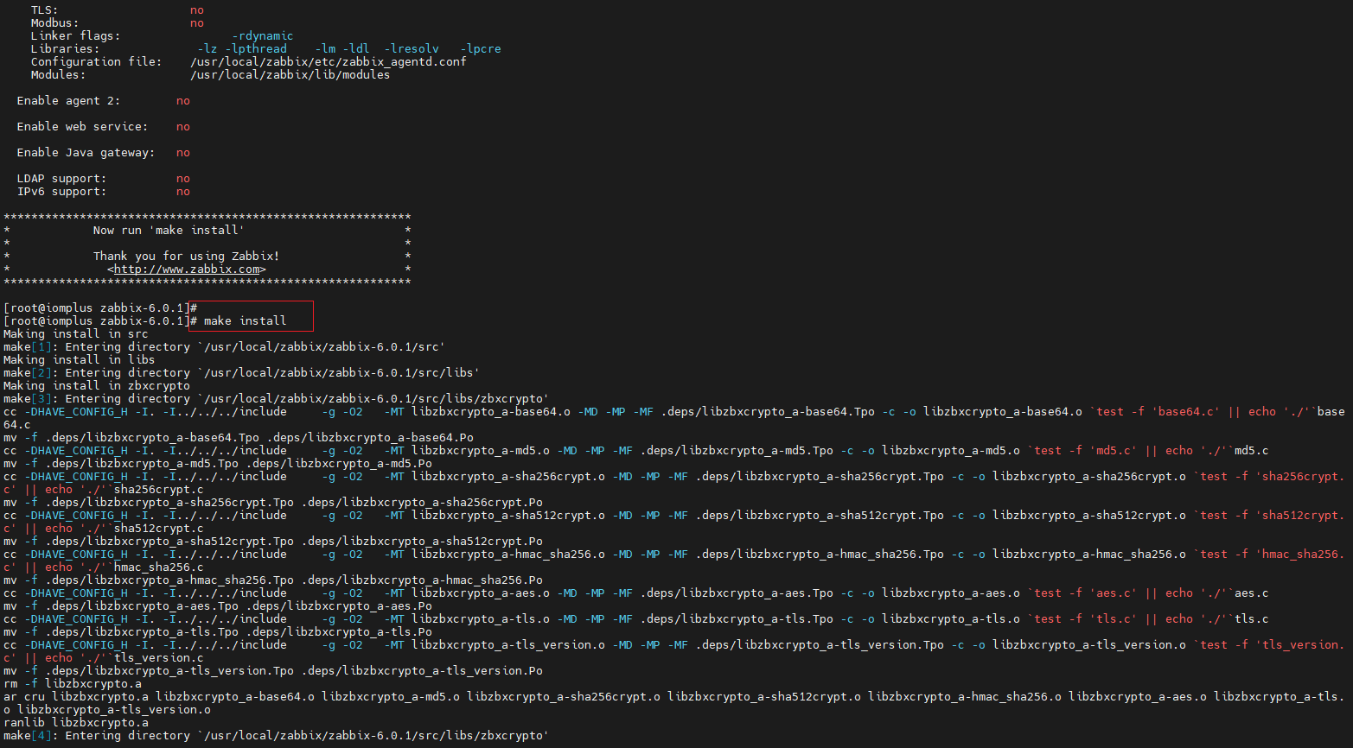Open the http://www.zabbix.com link
Image resolution: width=1353 pixels, height=748 pixels.
coord(187,269)
